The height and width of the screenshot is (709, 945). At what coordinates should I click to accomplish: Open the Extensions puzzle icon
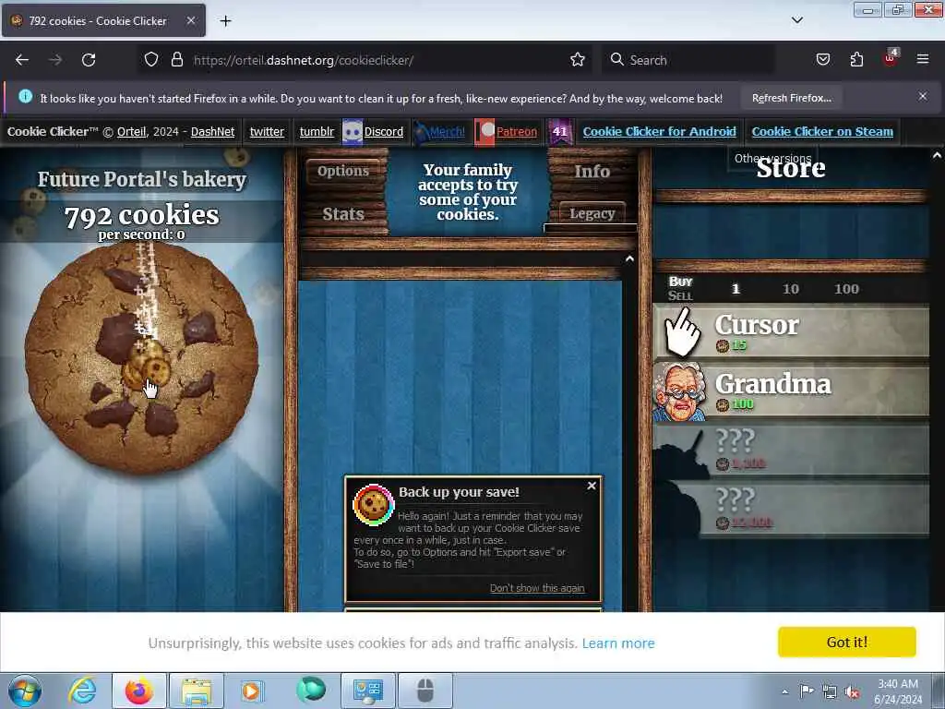click(856, 59)
